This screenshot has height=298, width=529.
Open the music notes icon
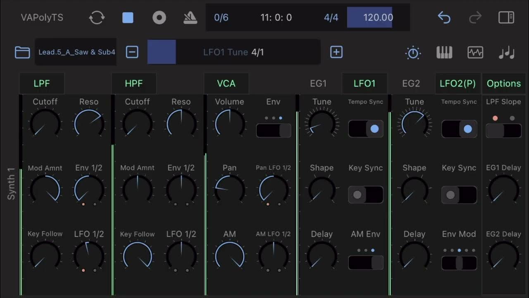[506, 53]
